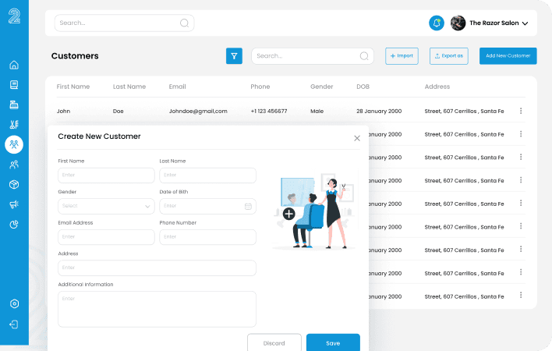Click the +1 123 456677 phone cell
The image size is (552, 351).
point(269,112)
